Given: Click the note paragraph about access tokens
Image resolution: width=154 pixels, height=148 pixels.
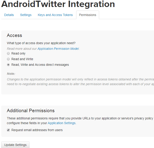Looking at the screenshot, I should coord(80,81).
